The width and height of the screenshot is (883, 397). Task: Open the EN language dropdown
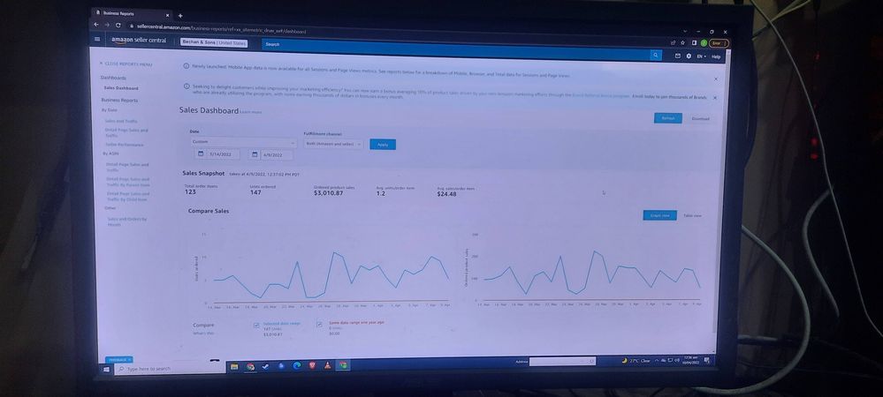click(702, 56)
